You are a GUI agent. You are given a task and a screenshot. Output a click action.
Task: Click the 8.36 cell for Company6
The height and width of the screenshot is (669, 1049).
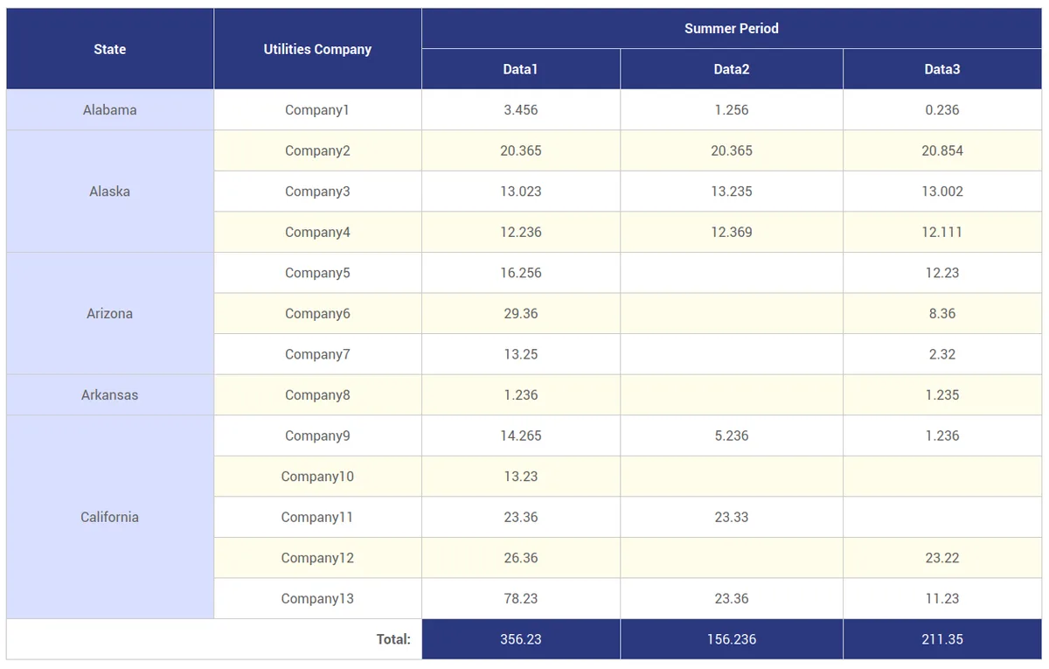click(x=942, y=314)
